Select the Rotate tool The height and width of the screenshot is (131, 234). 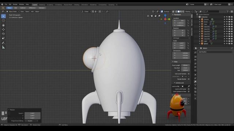pos(3,34)
